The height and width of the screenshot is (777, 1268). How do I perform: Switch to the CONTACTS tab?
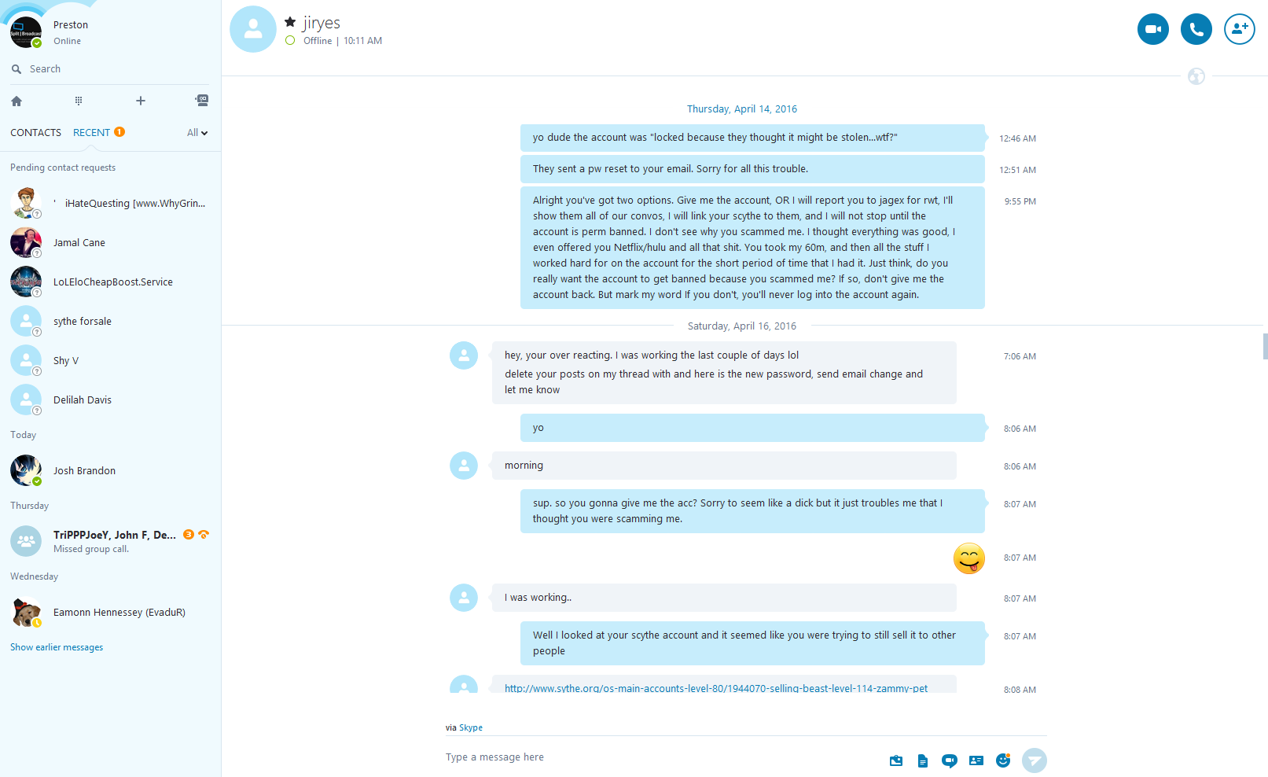(x=35, y=133)
